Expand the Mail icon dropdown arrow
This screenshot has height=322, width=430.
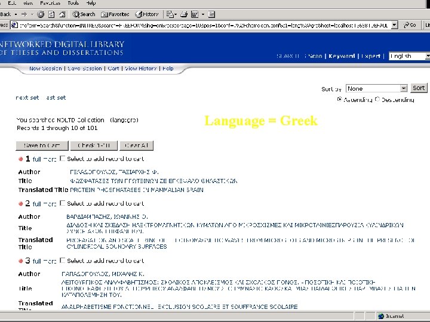tap(176, 14)
